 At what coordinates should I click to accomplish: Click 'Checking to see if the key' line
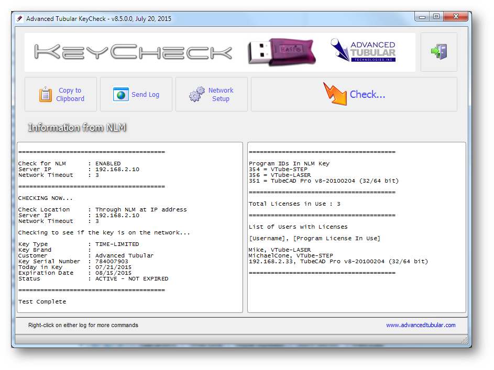pyautogui.click(x=104, y=232)
